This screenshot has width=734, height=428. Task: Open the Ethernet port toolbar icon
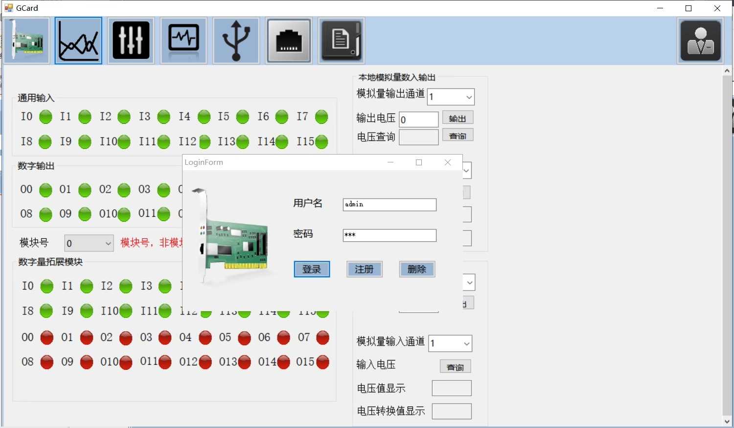tap(289, 41)
